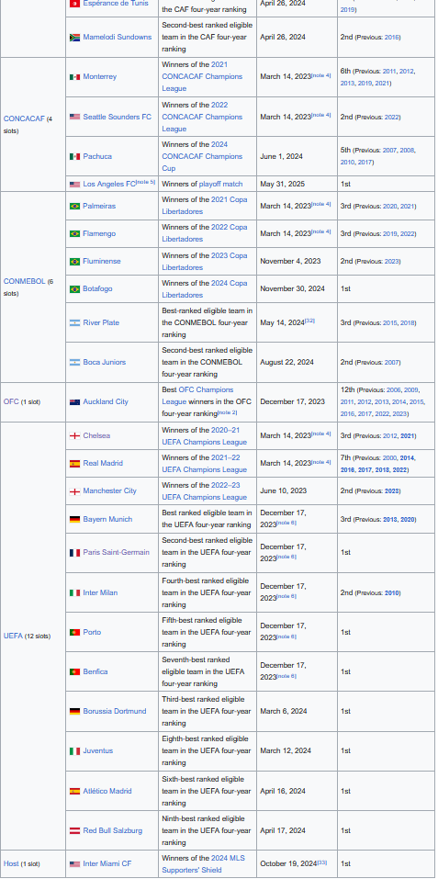Click the Brazil flag beside Flamengo
This screenshot has width=438, height=879.
[74, 234]
